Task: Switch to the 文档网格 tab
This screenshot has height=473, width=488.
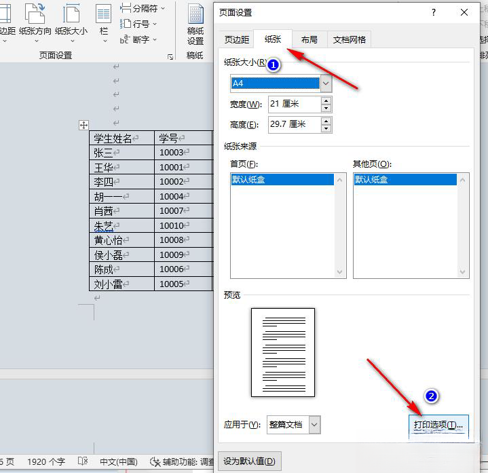Action: (349, 39)
